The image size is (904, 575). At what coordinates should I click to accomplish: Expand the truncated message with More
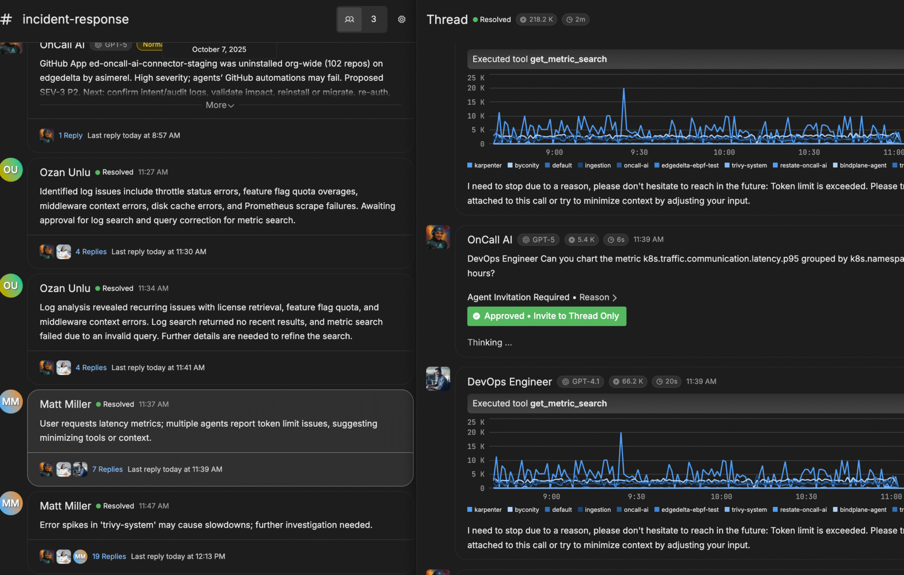click(219, 105)
